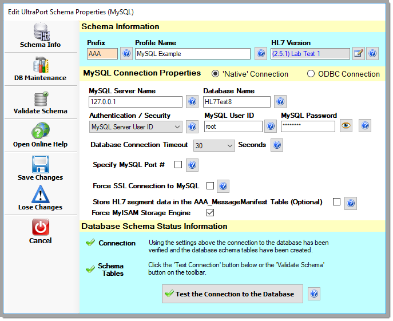The height and width of the screenshot is (321, 393).
Task: Open help for Prefix field
Action: coord(126,53)
